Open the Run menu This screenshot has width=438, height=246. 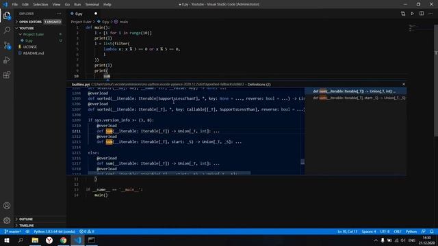click(77, 4)
